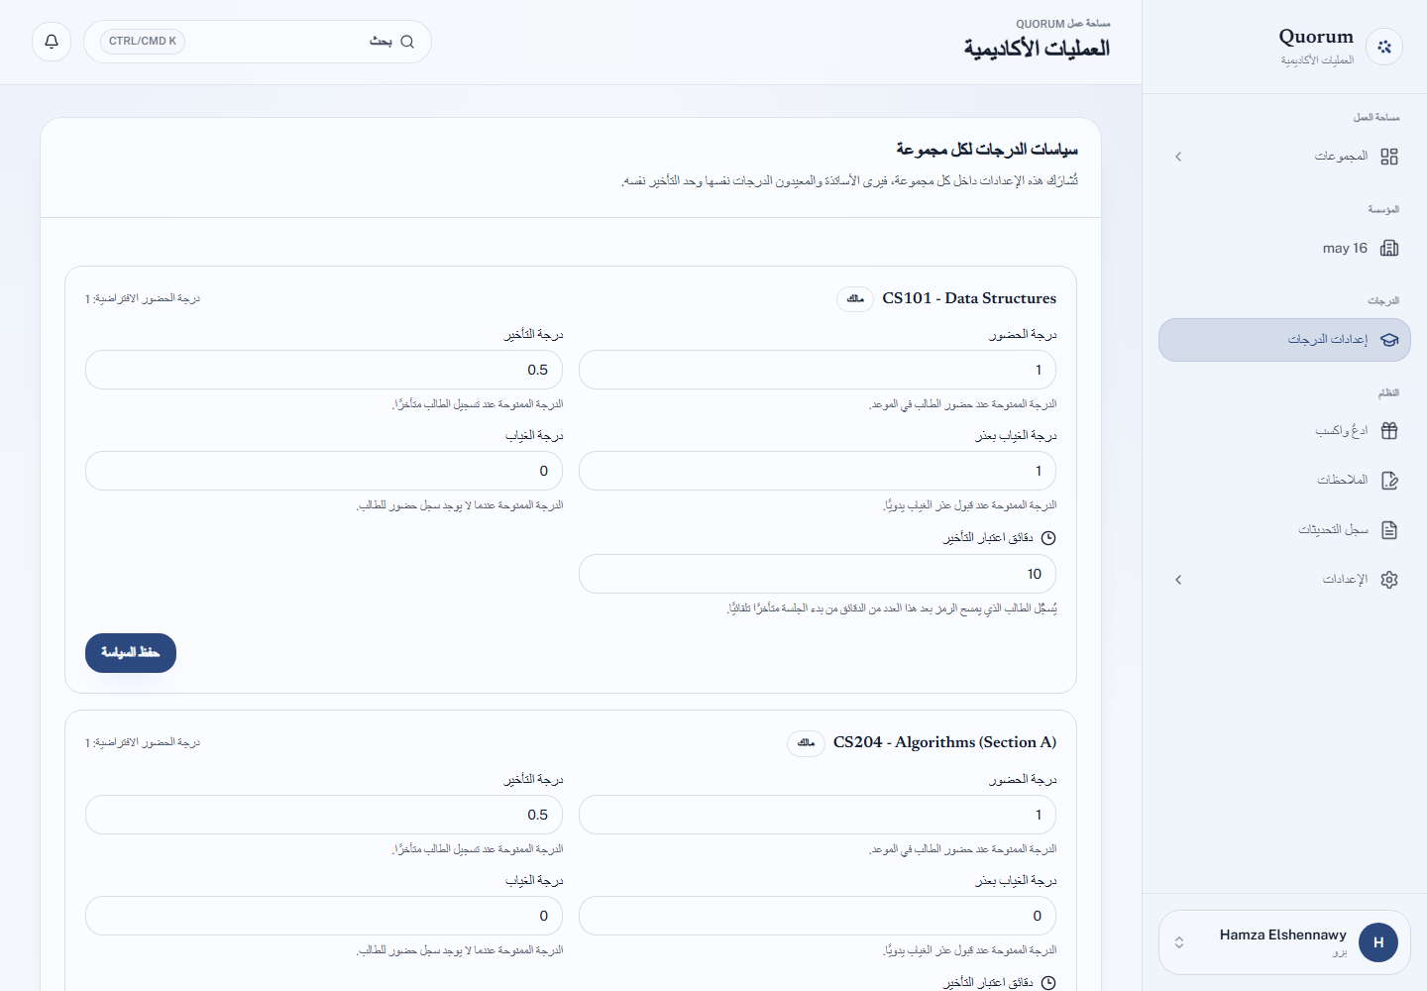This screenshot has height=991, width=1427.
Task: Click the سياسات الدرجات لكل مجموعة heading
Action: pyautogui.click(x=987, y=150)
